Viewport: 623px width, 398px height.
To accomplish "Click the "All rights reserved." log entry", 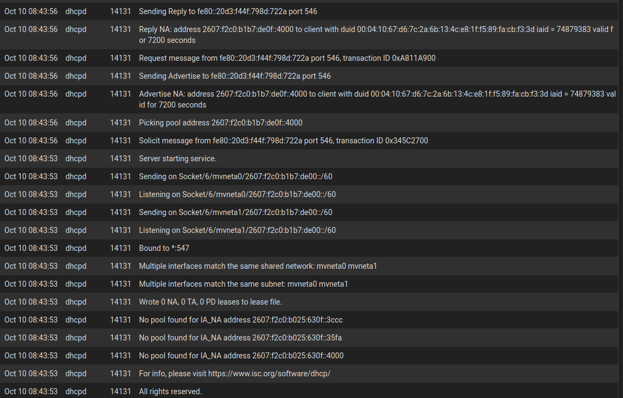I will (x=170, y=391).
